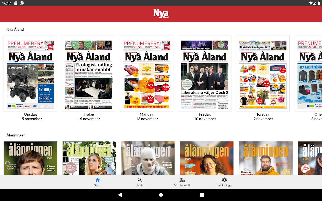Tap the Nya Åland section heading

(15, 29)
